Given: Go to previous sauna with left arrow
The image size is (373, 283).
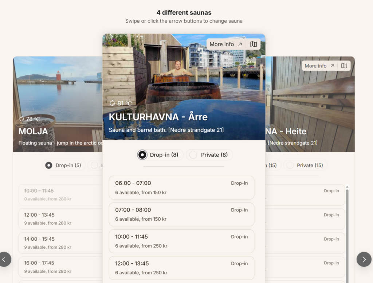Looking at the screenshot, I should [4, 259].
